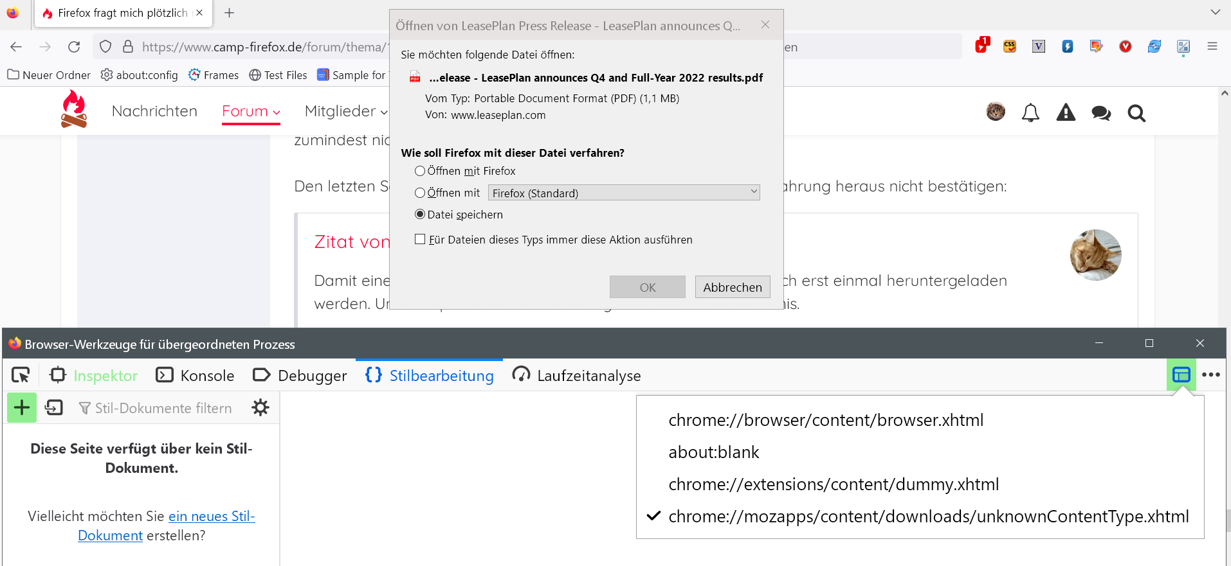Screen dimensions: 1231x566
Task: Click the ein neues Stil-Dokument link
Action: (x=167, y=526)
